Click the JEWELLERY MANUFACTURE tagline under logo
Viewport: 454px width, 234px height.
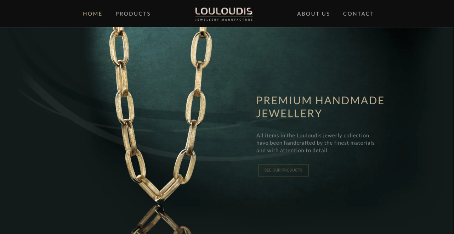click(x=224, y=20)
